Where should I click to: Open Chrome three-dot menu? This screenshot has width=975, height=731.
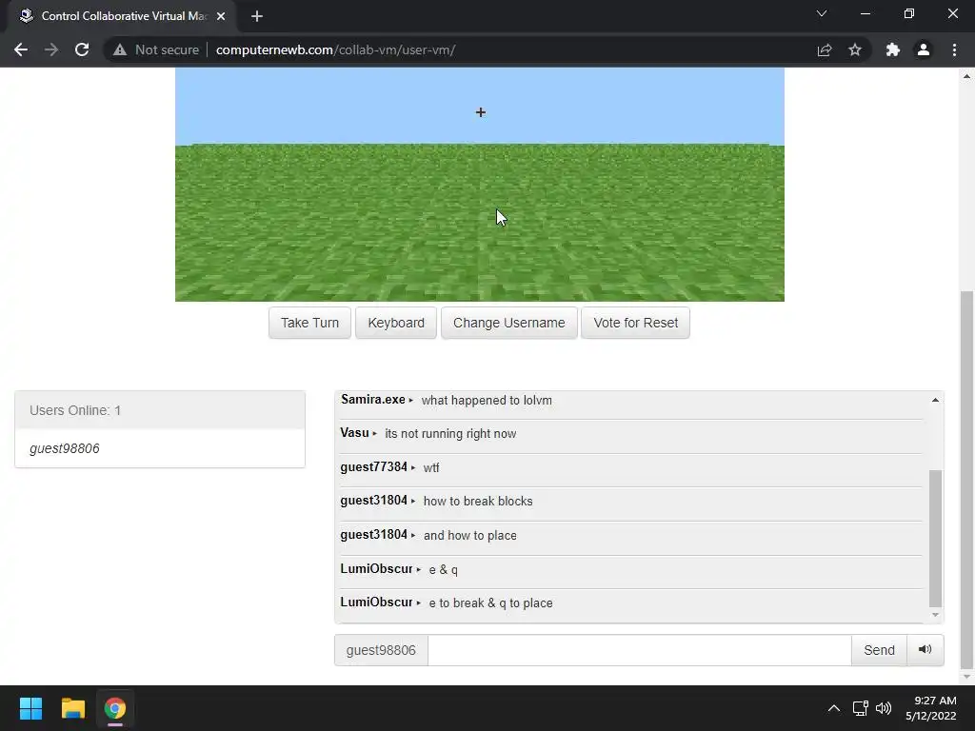coord(954,49)
